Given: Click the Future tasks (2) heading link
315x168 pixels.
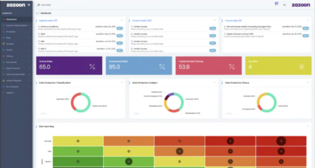Looking at the screenshot, I should pos(233,21).
